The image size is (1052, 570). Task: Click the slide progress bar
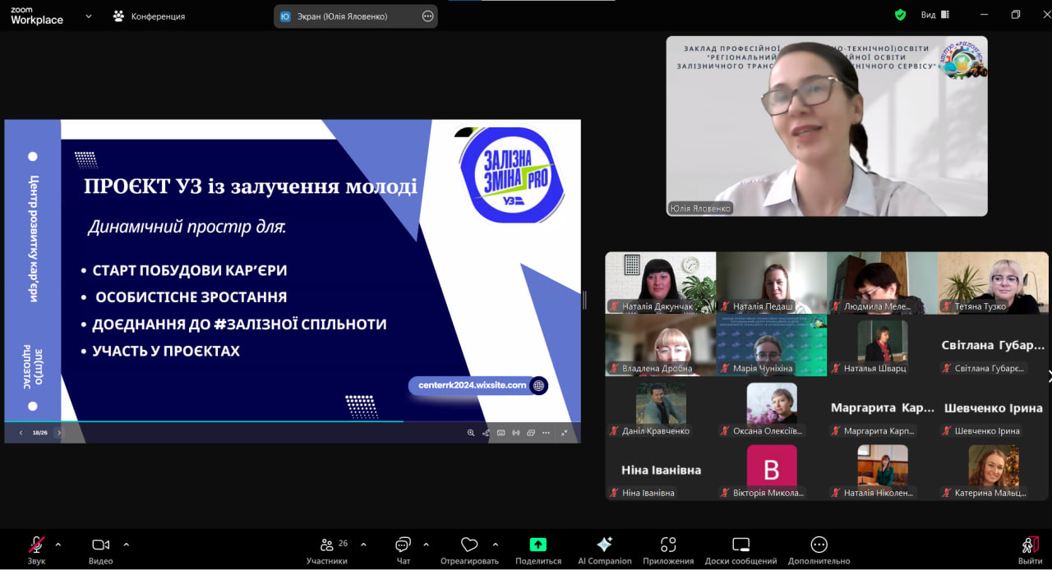[293, 421]
